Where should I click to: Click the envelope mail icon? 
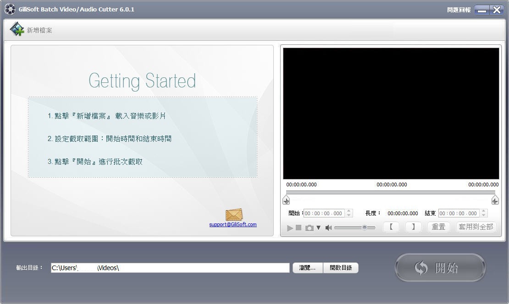tap(234, 214)
